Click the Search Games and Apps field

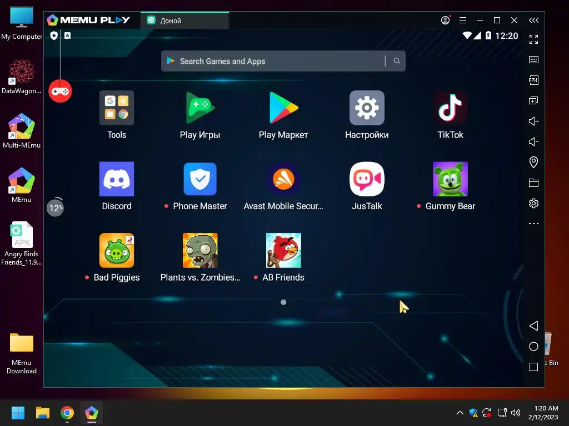[283, 61]
